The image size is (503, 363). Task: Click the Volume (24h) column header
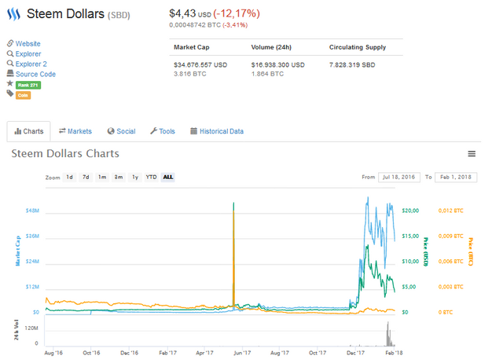click(x=271, y=47)
